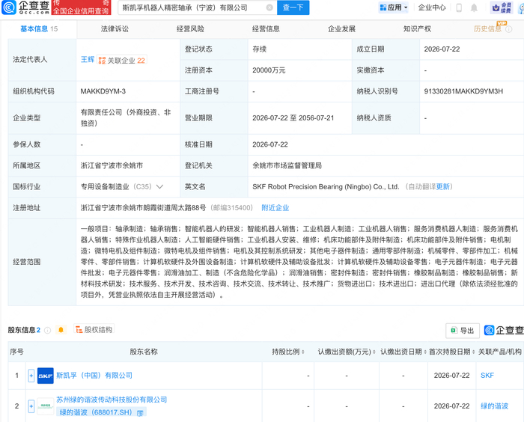Open 苏州绿的谐波传动科技股份有限公司 link
Image resolution: width=524 pixels, height=422 pixels.
click(x=112, y=400)
